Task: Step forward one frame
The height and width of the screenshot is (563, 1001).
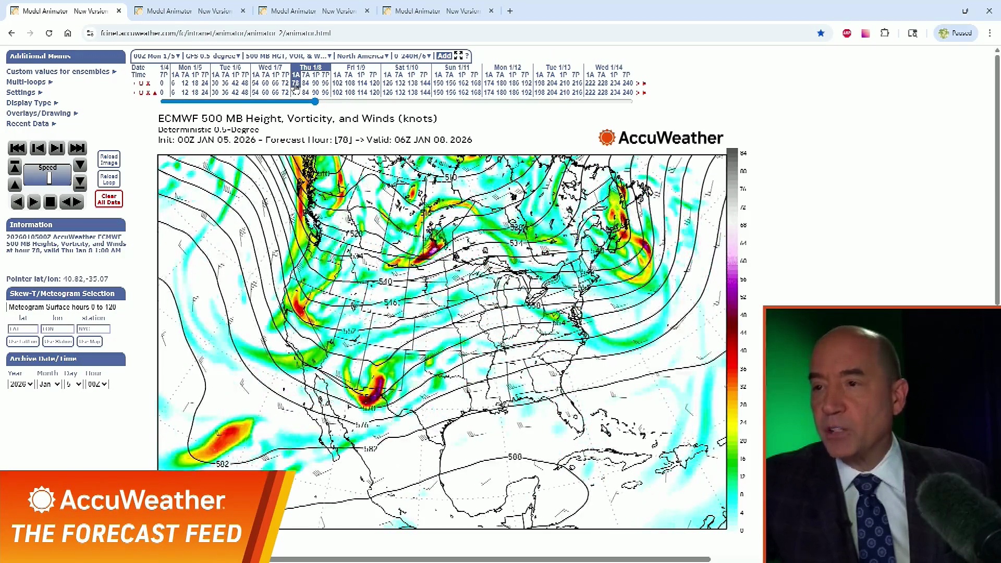Action: 57,148
